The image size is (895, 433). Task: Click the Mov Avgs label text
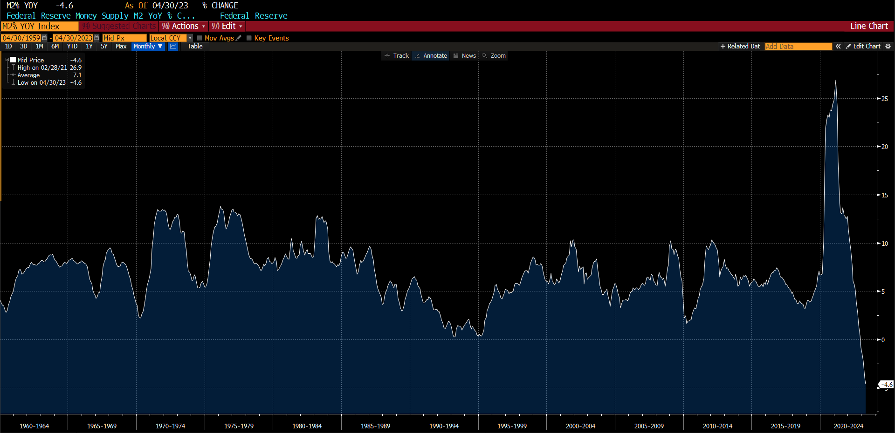[219, 38]
